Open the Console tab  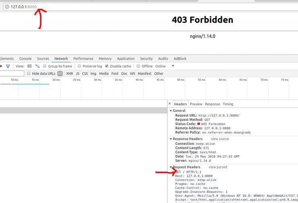[x=25, y=59]
